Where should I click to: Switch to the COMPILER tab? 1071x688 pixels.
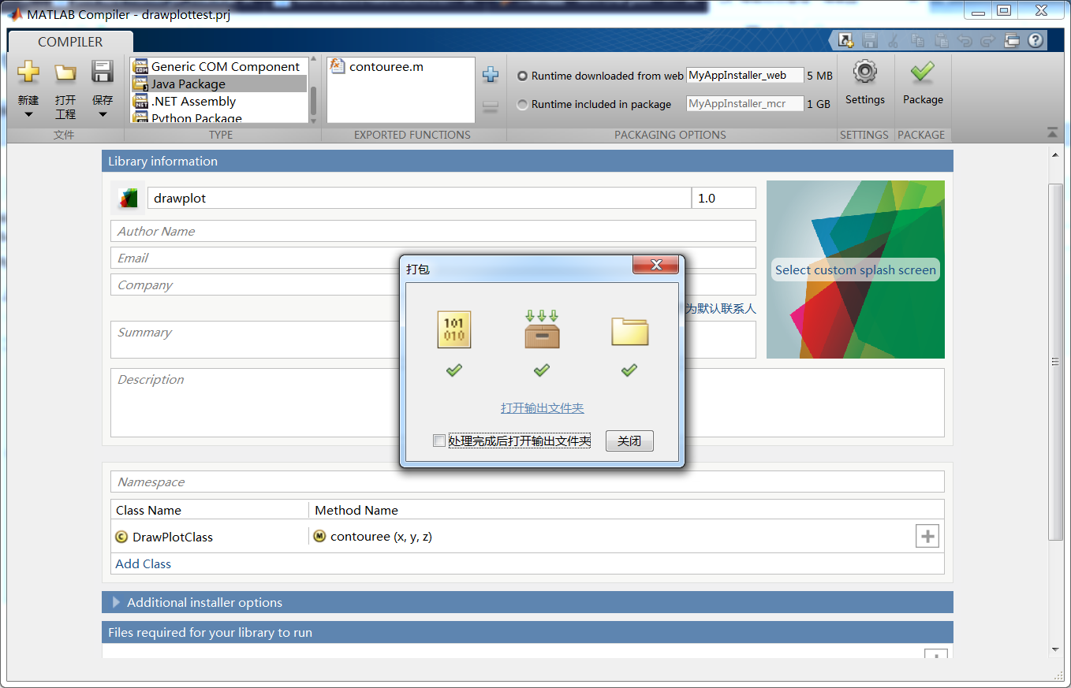(70, 42)
